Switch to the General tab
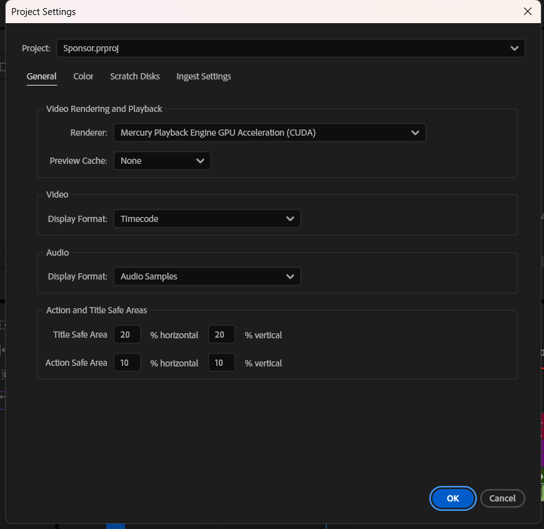 click(42, 76)
